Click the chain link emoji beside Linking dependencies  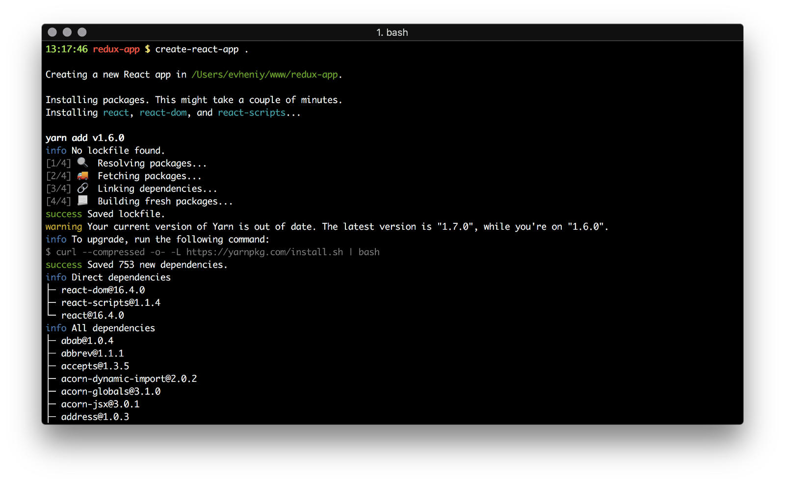pos(83,188)
